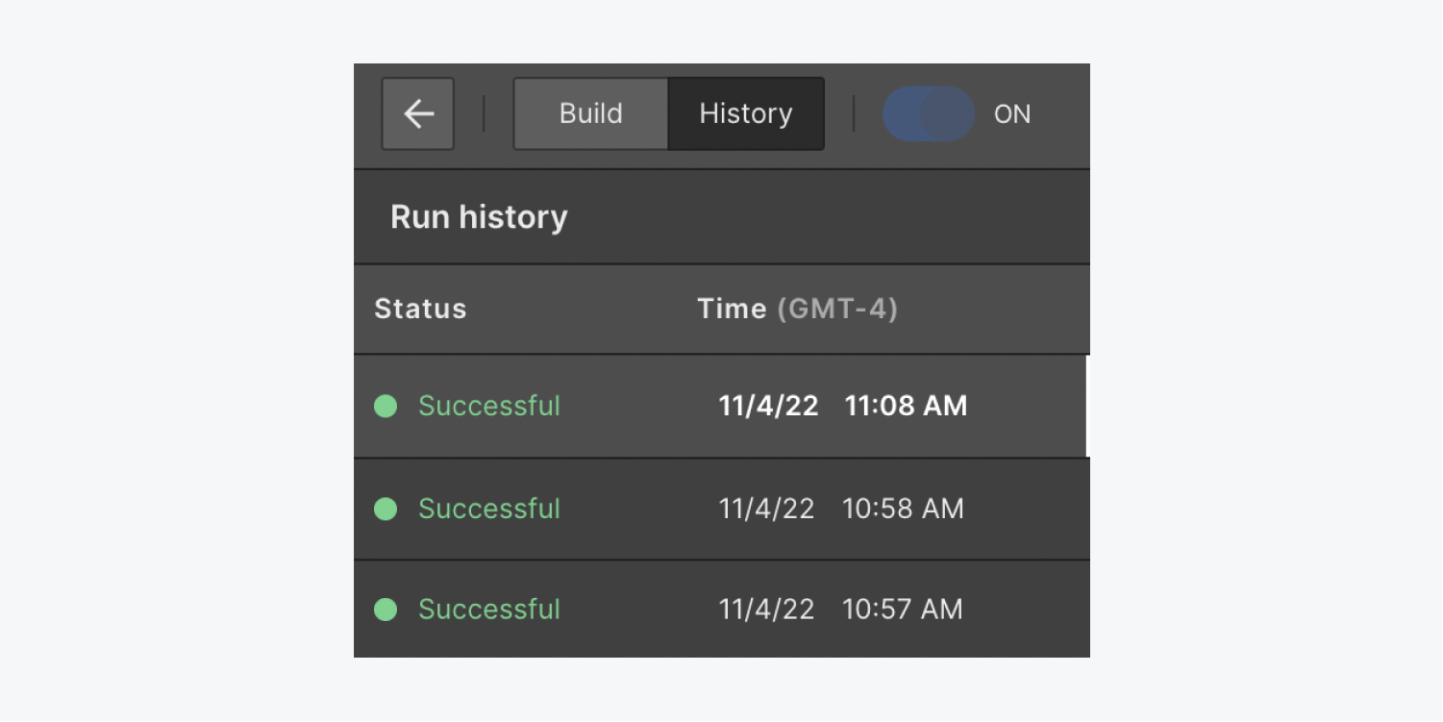Open the Successful run from 11:08 AM
Screen dimensions: 1443x722
pyautogui.click(x=488, y=406)
